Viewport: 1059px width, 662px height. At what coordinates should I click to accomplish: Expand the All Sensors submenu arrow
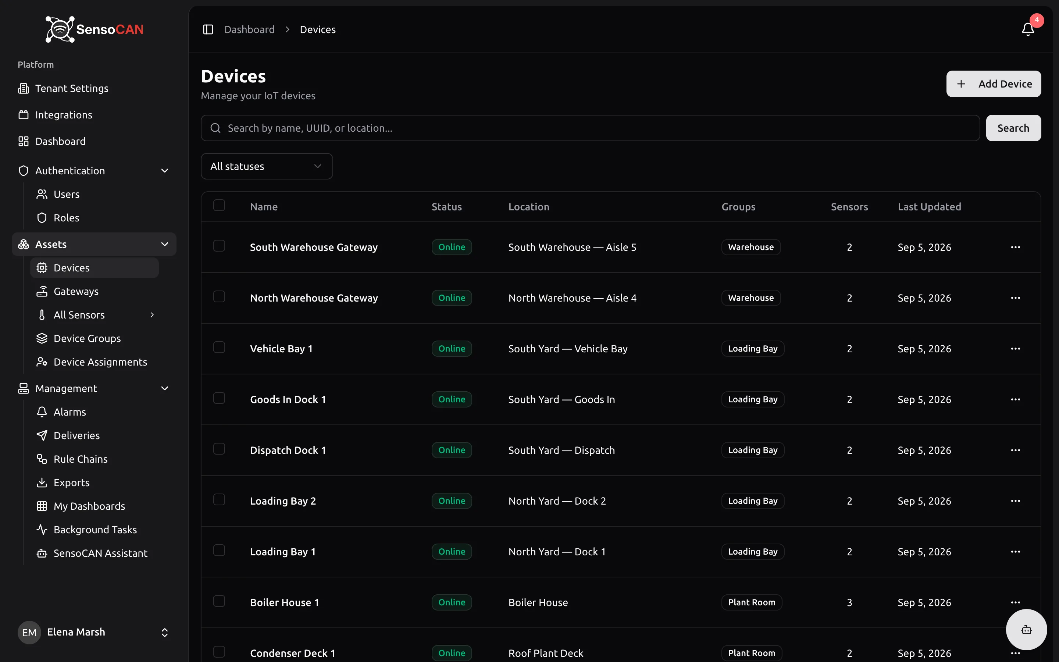[152, 315]
